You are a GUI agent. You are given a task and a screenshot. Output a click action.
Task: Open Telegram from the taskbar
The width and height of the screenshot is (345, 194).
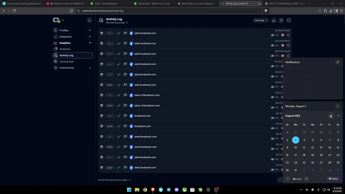click(x=169, y=190)
